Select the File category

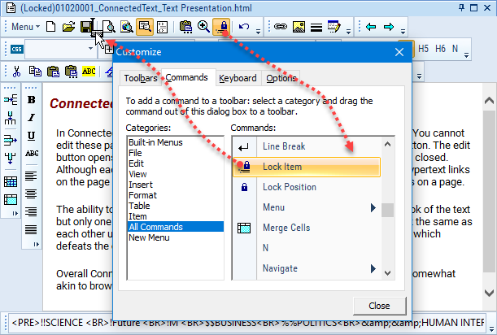pos(135,153)
